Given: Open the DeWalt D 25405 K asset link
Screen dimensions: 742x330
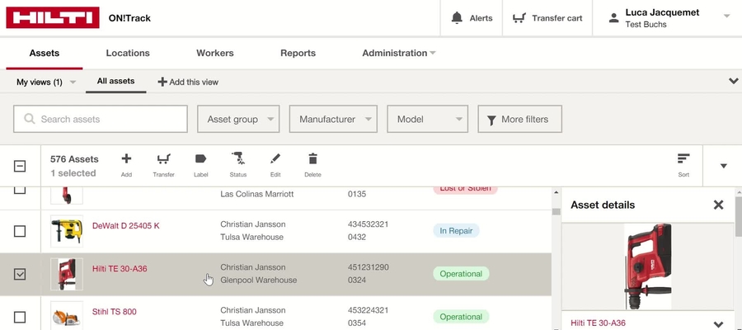Looking at the screenshot, I should pyautogui.click(x=126, y=226).
